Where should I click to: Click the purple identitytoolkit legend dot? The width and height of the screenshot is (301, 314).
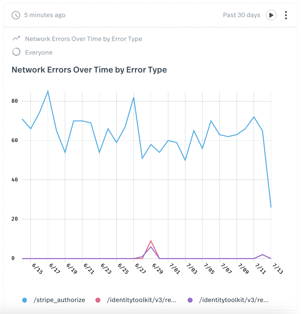point(190,300)
